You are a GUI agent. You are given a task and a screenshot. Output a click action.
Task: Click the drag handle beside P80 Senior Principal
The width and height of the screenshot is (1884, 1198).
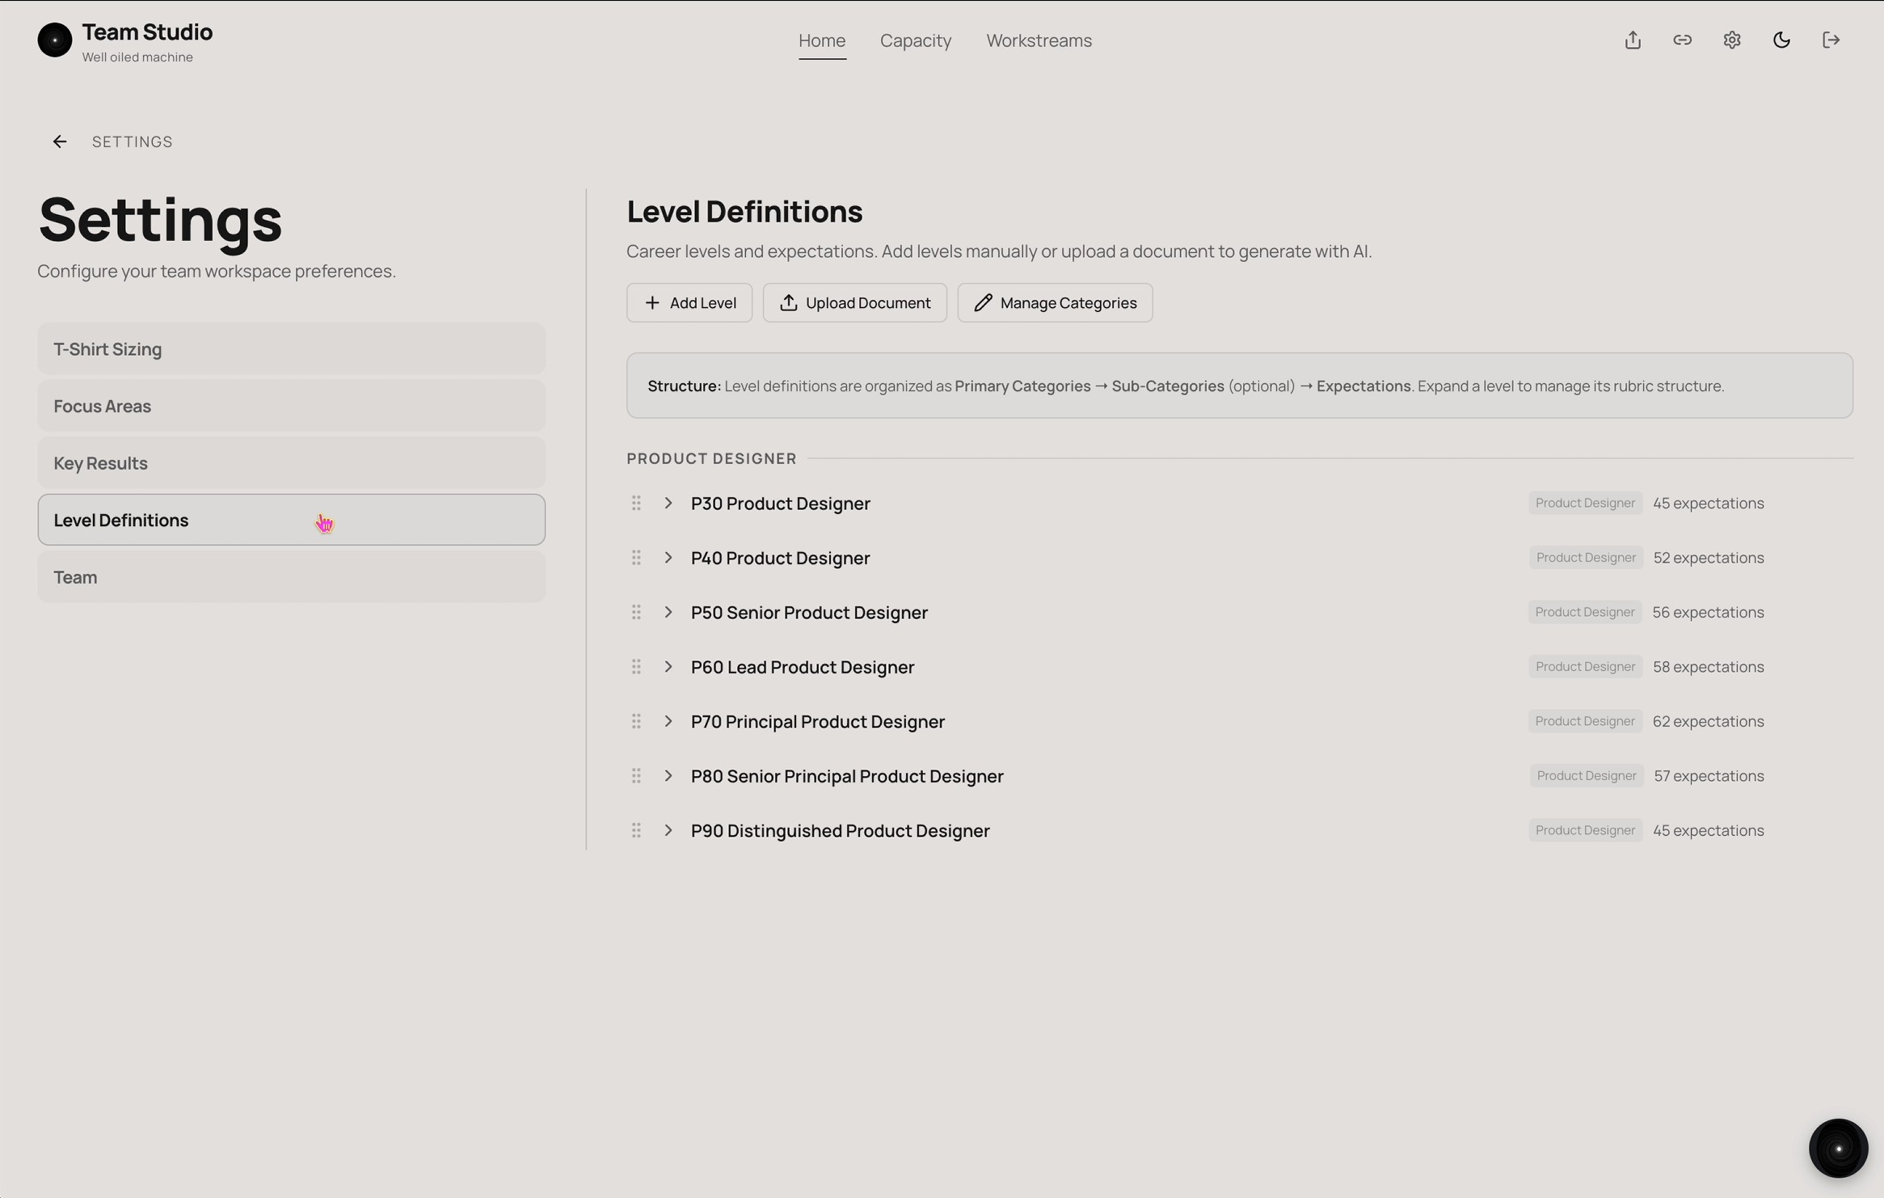[x=636, y=775]
